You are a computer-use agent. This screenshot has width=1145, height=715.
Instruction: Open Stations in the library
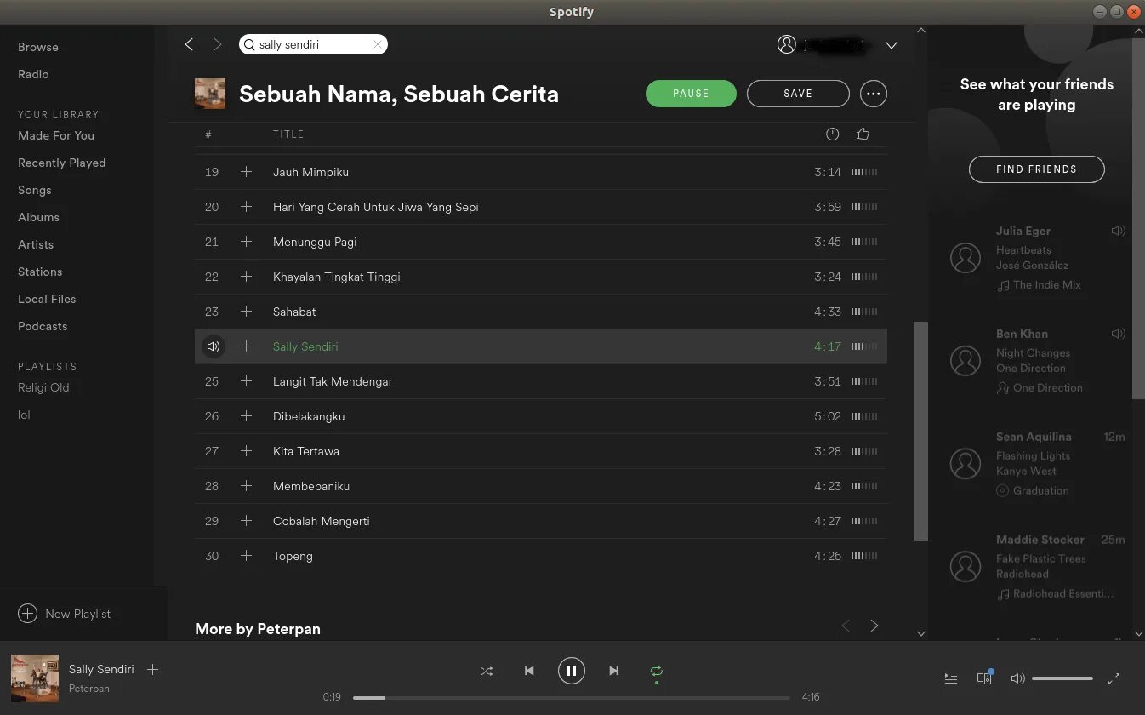[40, 272]
